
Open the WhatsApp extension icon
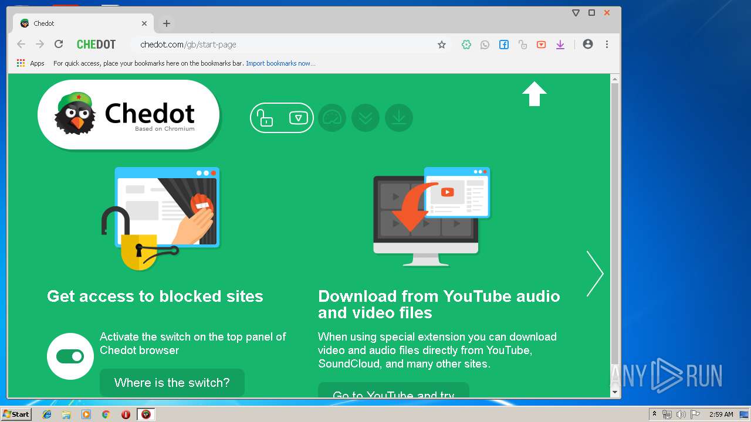point(485,45)
